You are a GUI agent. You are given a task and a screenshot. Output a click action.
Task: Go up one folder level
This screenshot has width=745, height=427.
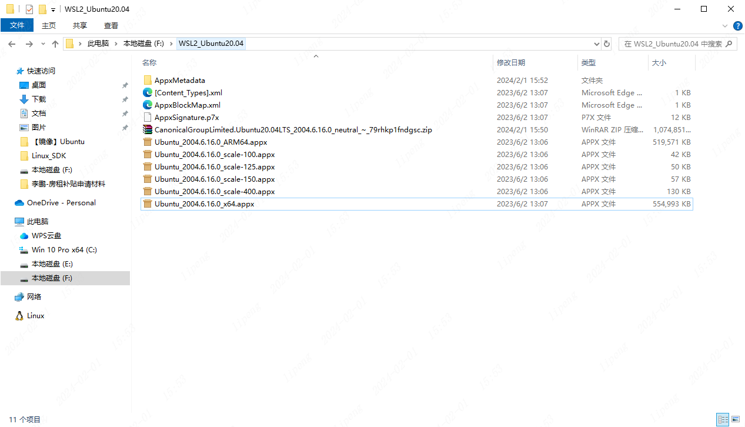[55, 44]
